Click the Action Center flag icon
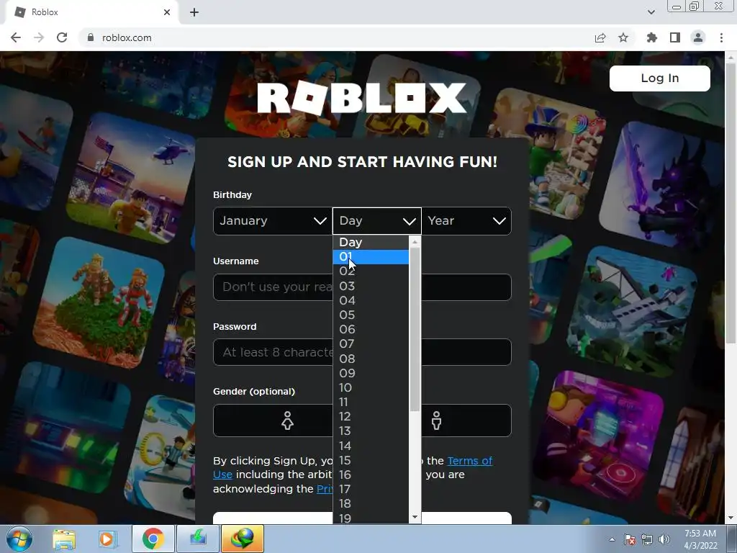The width and height of the screenshot is (737, 553). pyautogui.click(x=630, y=539)
